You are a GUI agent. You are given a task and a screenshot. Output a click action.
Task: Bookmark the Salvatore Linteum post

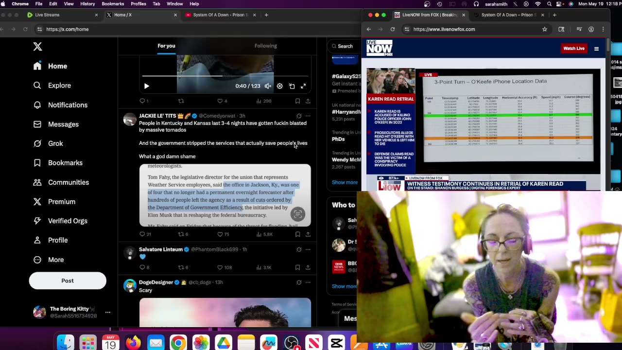(x=297, y=267)
